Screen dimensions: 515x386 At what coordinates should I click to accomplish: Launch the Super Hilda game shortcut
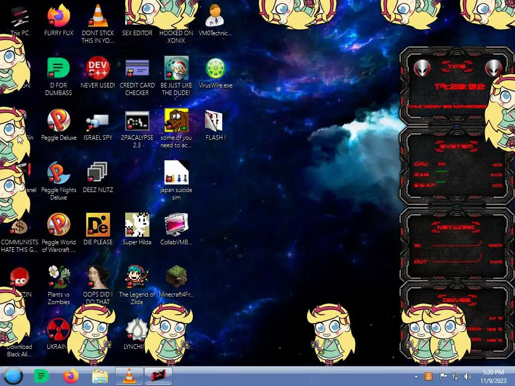point(137,229)
